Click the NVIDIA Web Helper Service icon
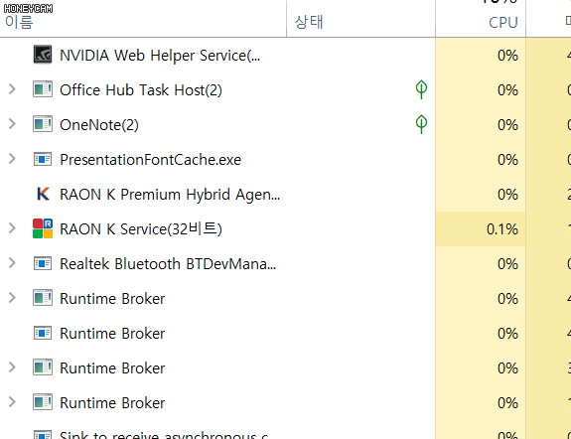This screenshot has height=439, width=571. (43, 55)
